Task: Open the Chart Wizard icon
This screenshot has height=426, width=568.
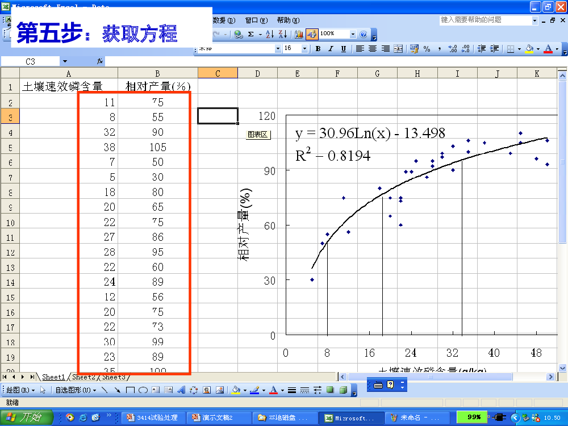Action: pos(299,34)
